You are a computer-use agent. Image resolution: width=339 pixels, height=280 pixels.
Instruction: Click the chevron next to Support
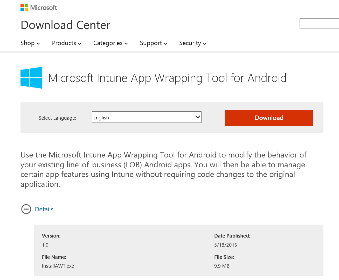coord(165,44)
